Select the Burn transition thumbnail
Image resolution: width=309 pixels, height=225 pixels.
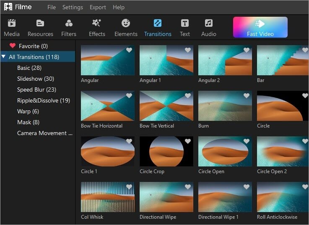[x=225, y=106]
